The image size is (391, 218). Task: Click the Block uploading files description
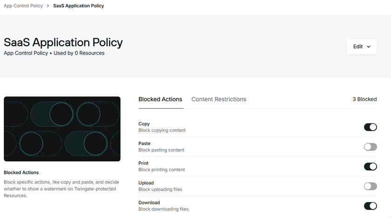(160, 190)
